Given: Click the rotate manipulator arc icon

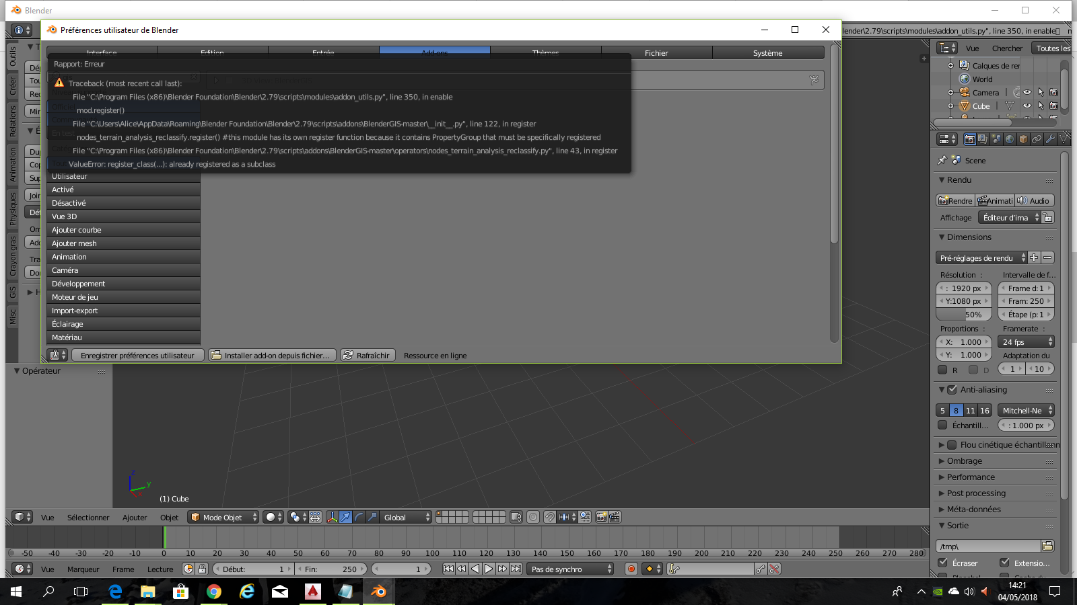Looking at the screenshot, I should (x=359, y=517).
